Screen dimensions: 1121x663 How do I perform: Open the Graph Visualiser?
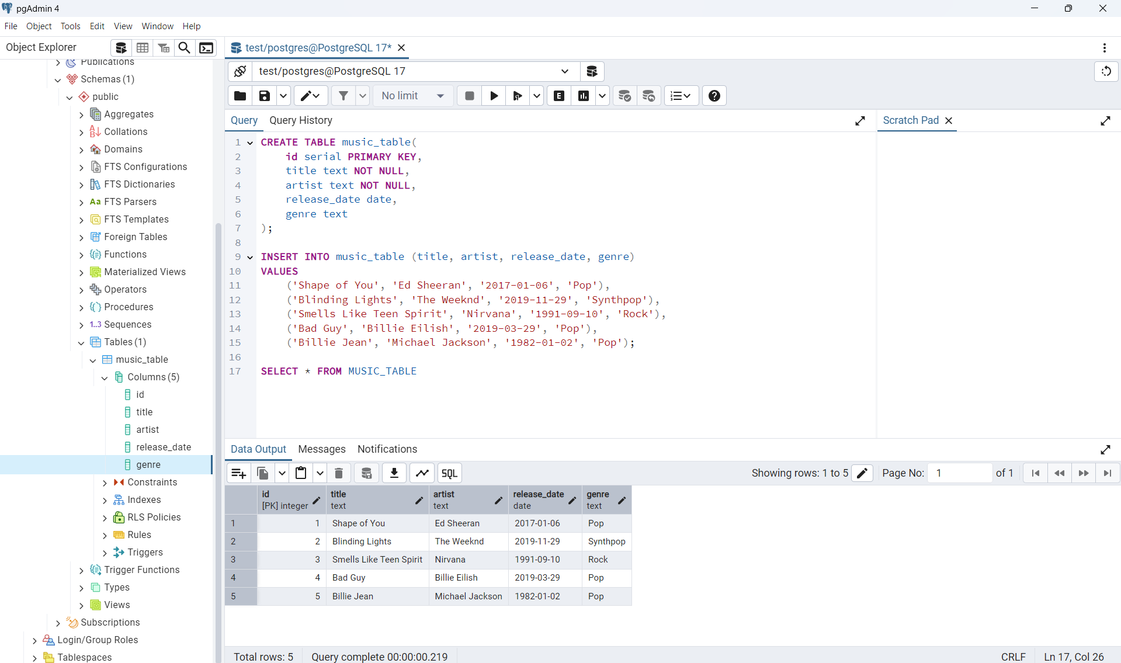point(422,473)
